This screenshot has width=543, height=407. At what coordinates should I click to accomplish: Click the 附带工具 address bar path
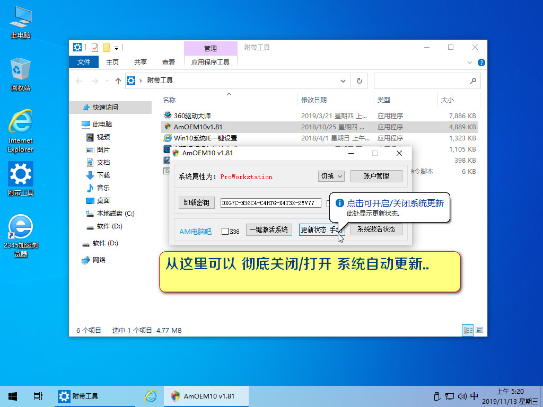point(160,81)
